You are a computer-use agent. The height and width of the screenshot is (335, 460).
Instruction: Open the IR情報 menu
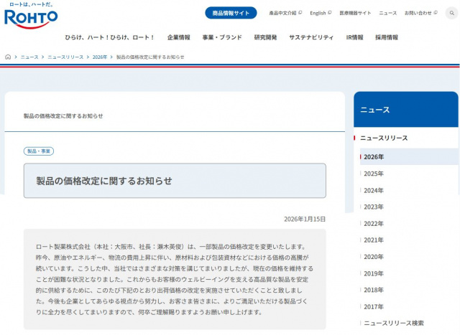pyautogui.click(x=354, y=37)
